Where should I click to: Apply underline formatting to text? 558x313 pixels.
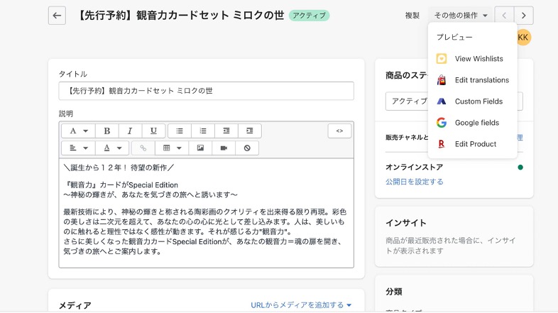point(153,131)
